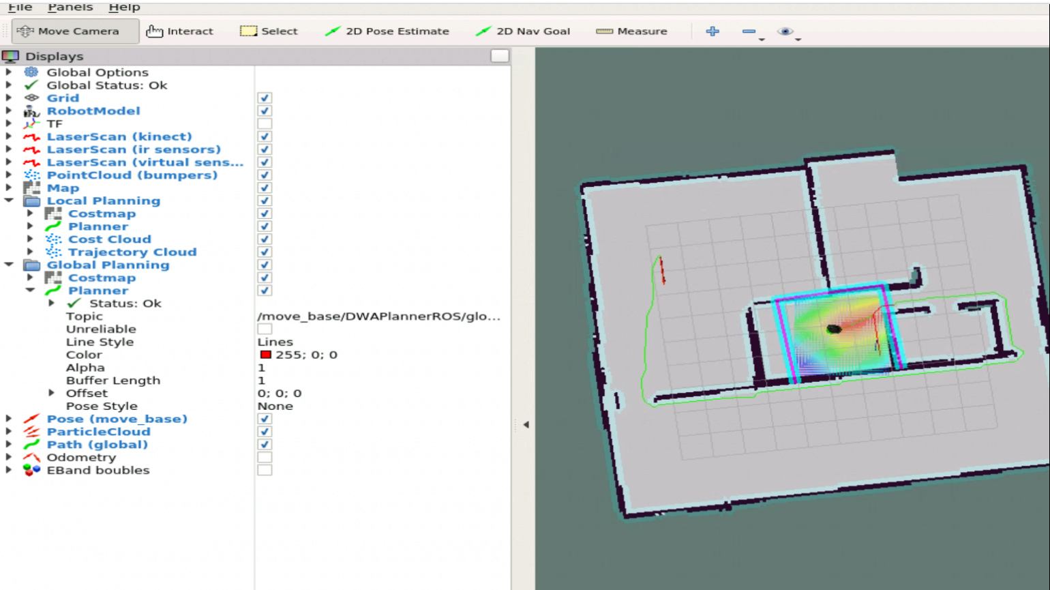Click the PointCloud (bumpers) icon
The image size is (1050, 590).
coord(31,175)
